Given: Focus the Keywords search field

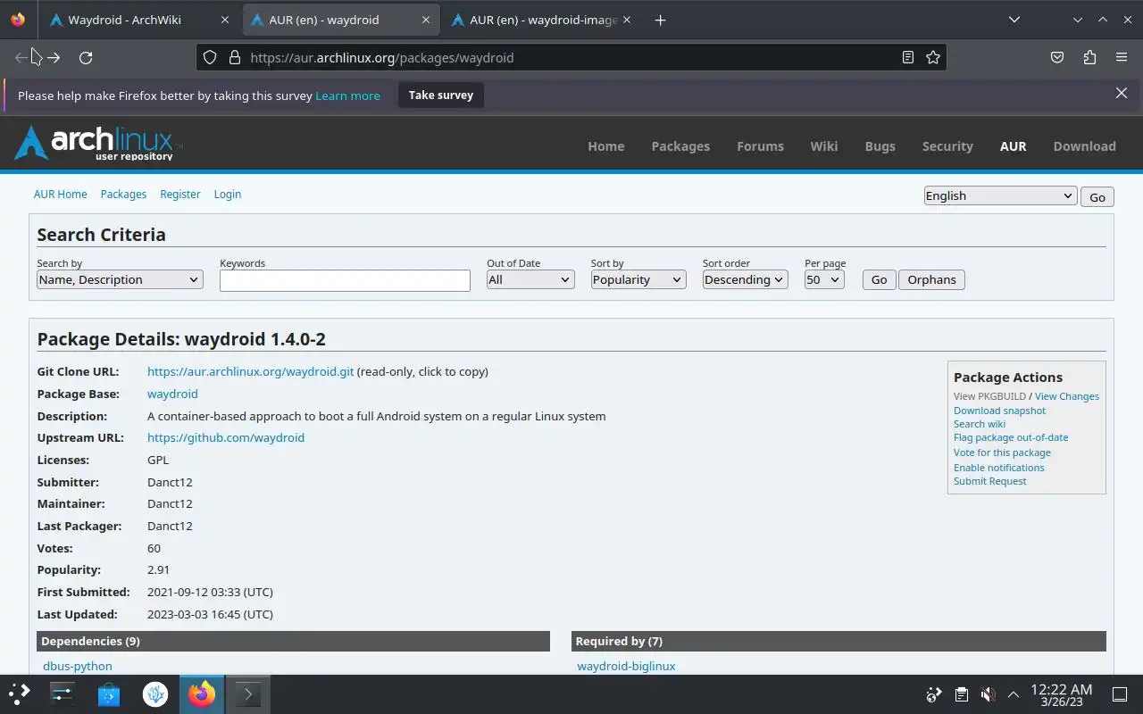Looking at the screenshot, I should point(345,280).
